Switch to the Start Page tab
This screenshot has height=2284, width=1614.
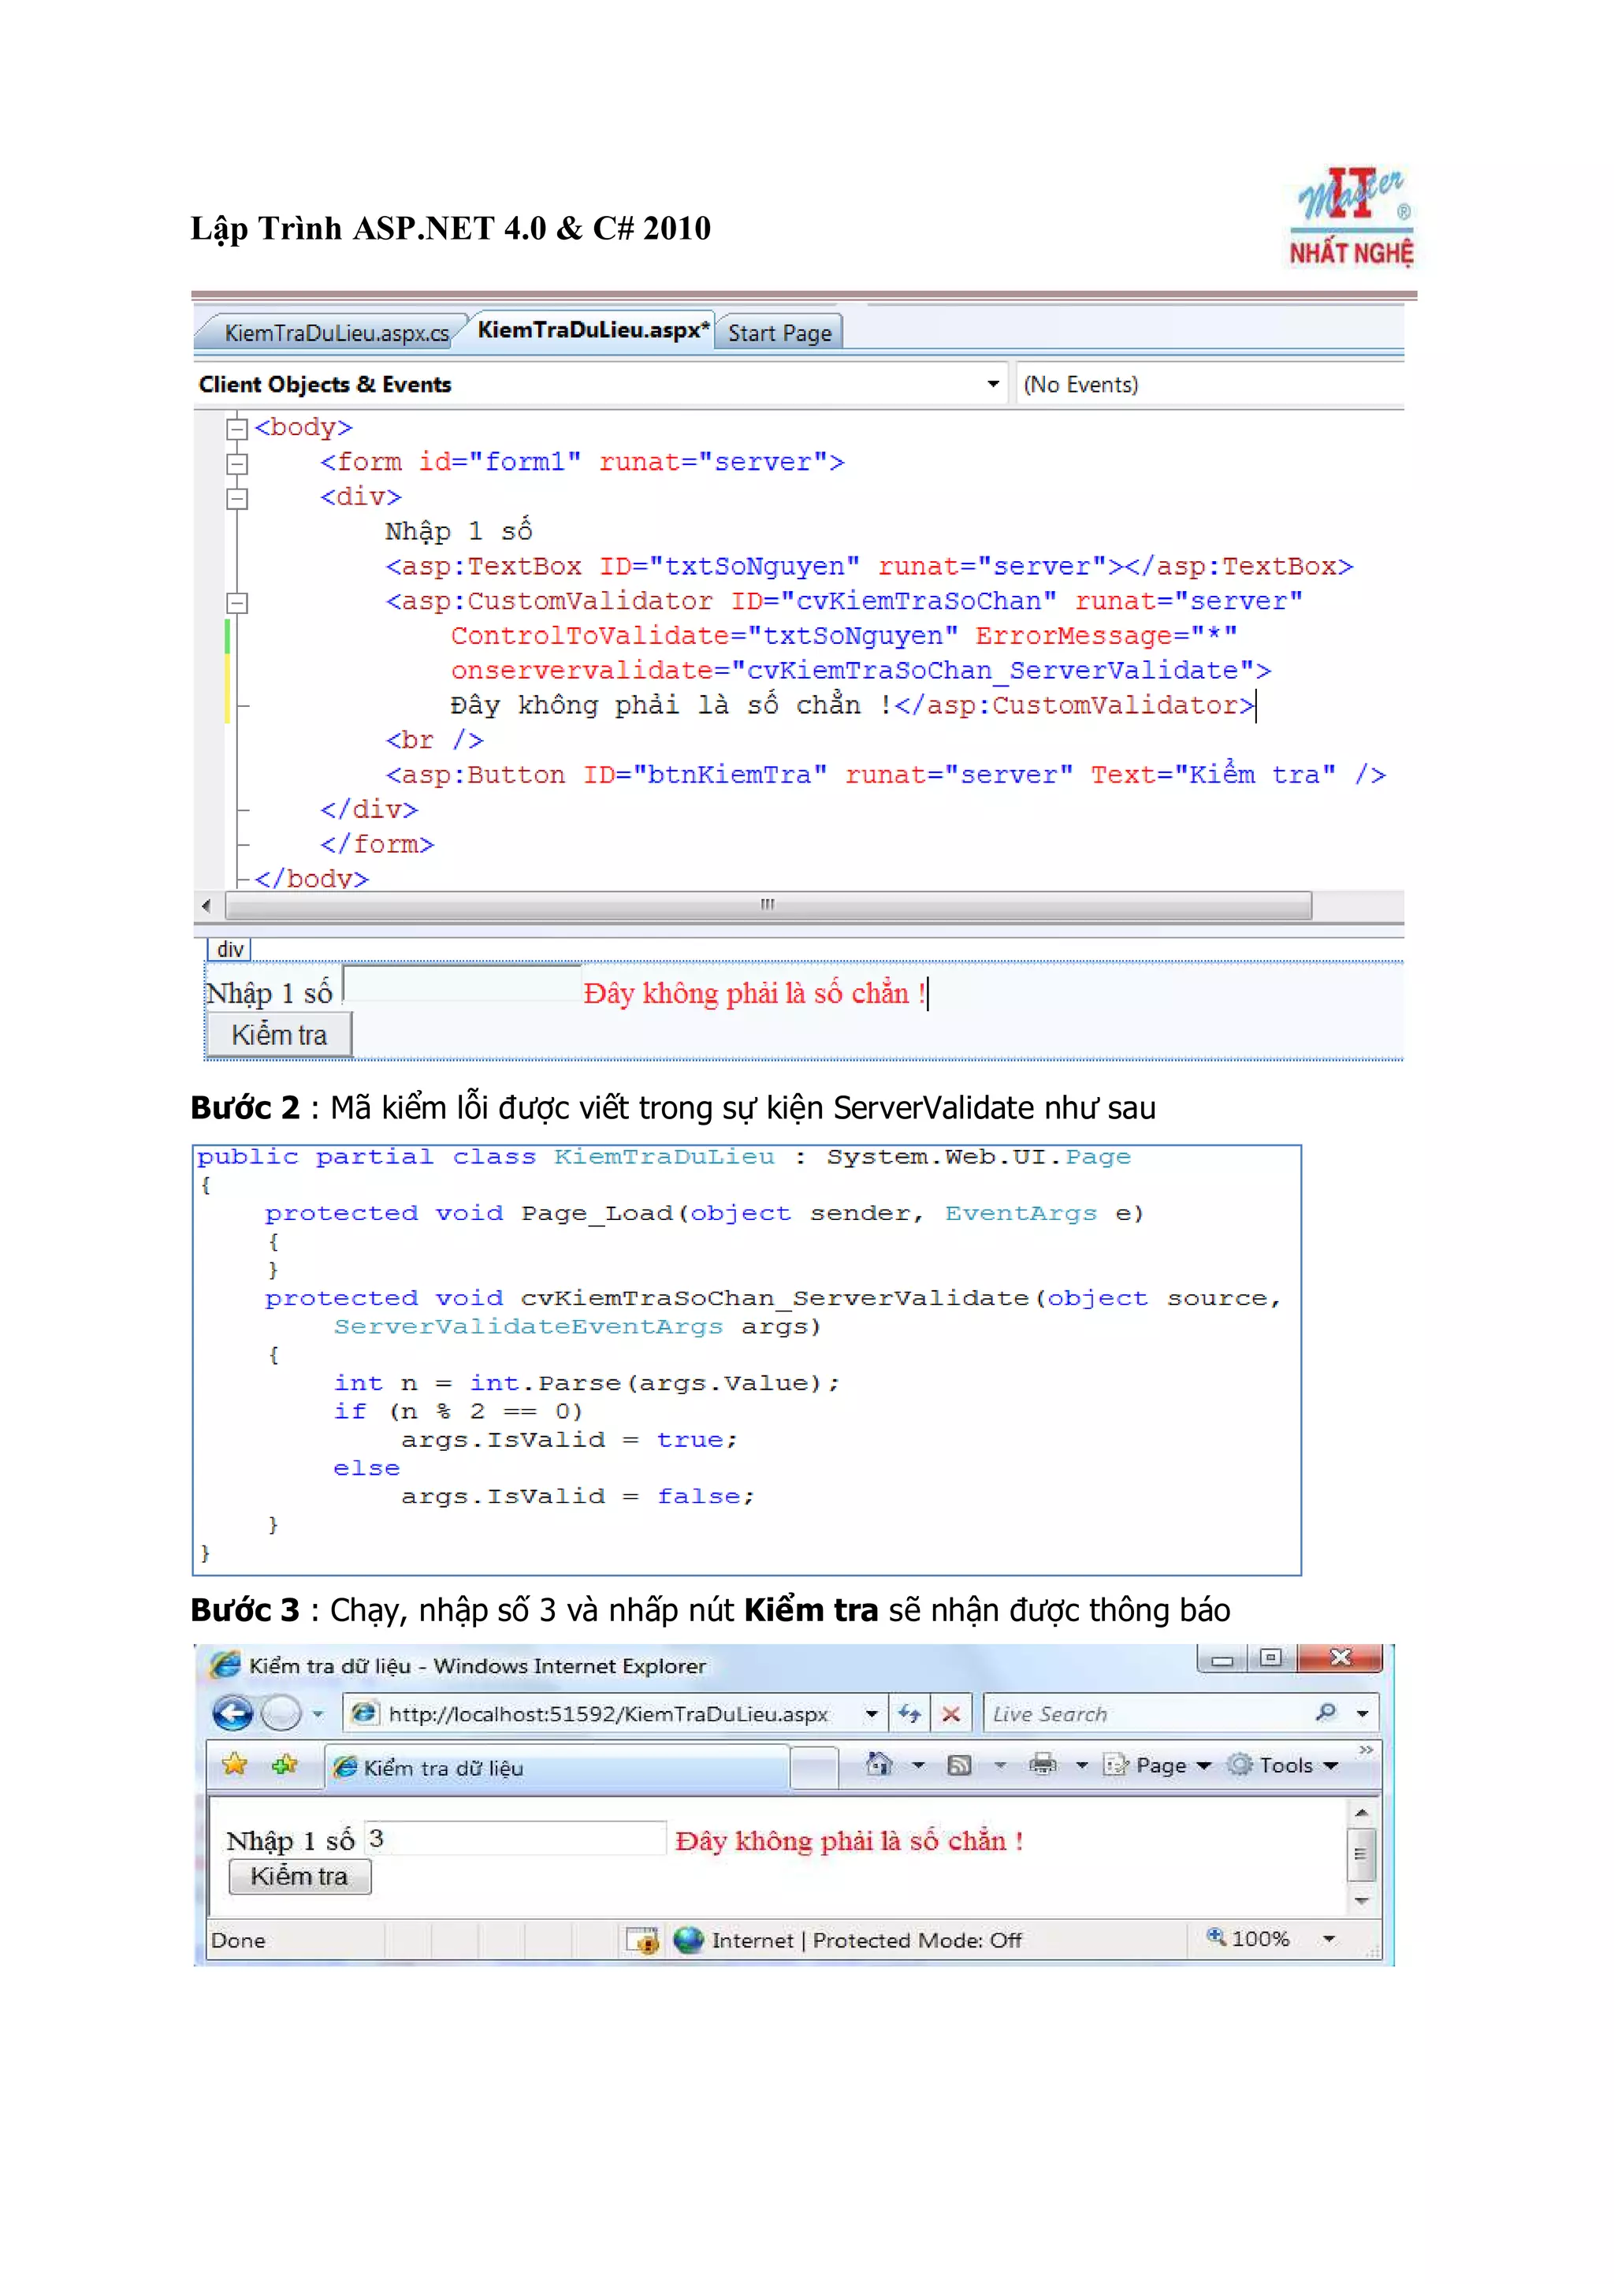(779, 333)
